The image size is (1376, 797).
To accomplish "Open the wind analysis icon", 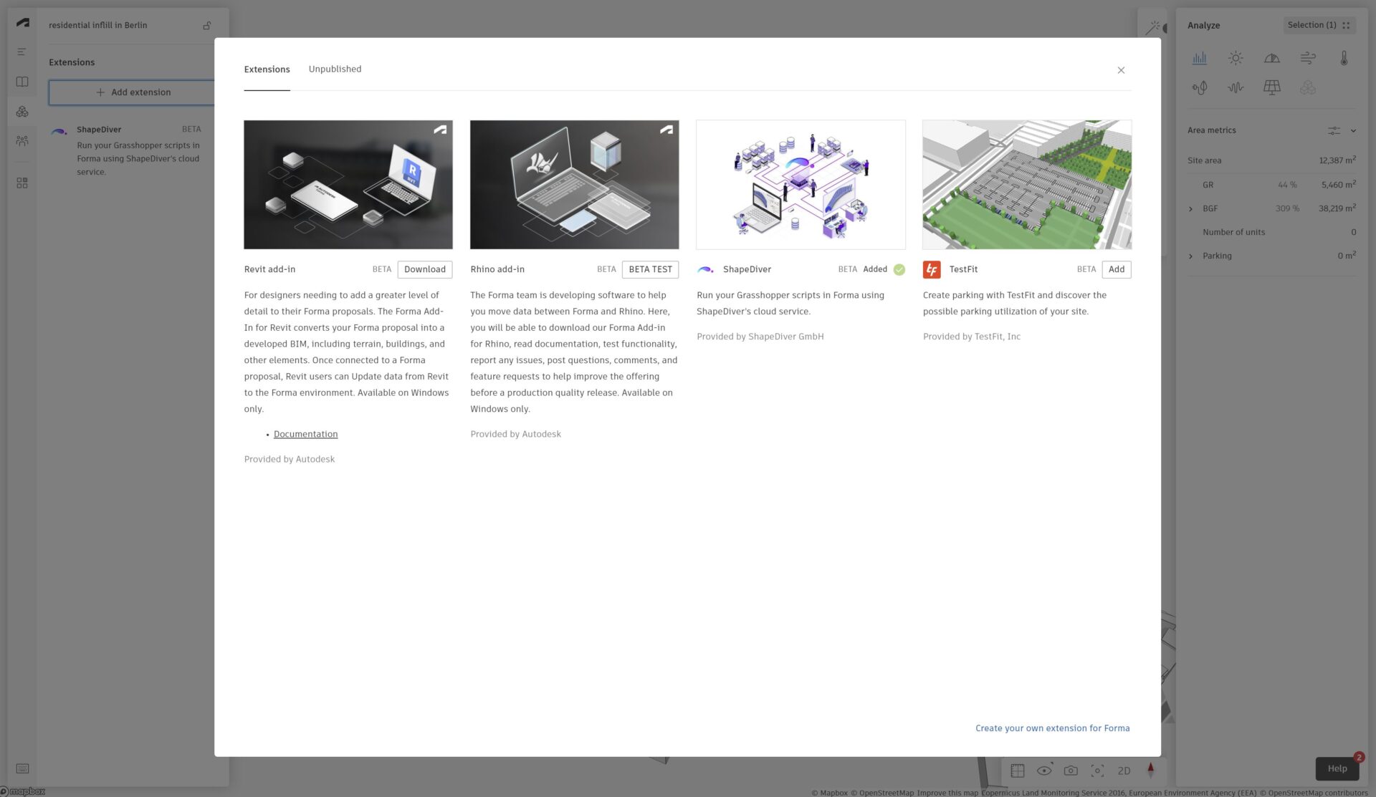I will [x=1308, y=58].
